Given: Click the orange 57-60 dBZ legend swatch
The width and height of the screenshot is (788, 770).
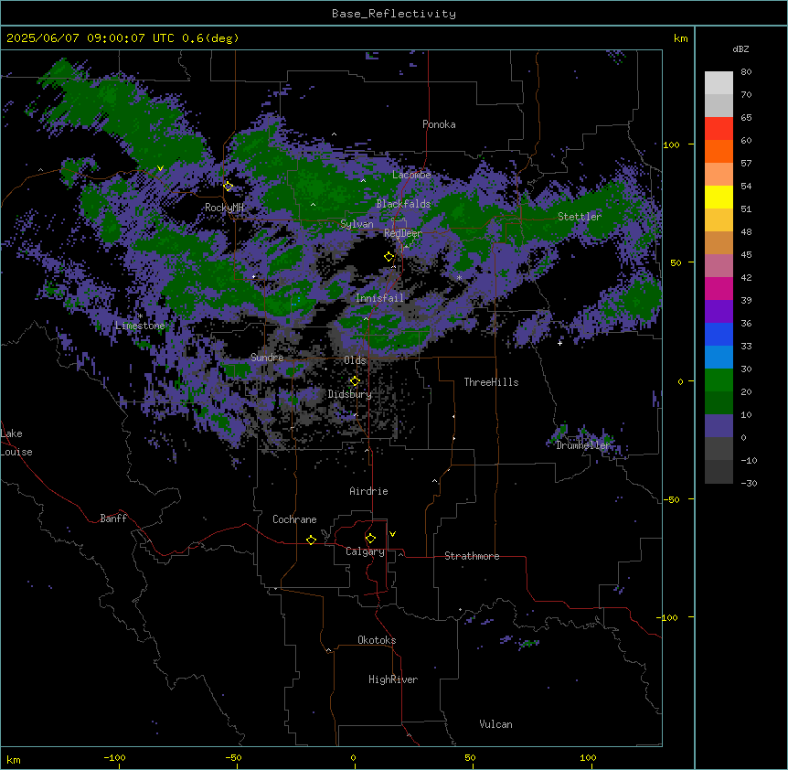Looking at the screenshot, I should coord(719,151).
